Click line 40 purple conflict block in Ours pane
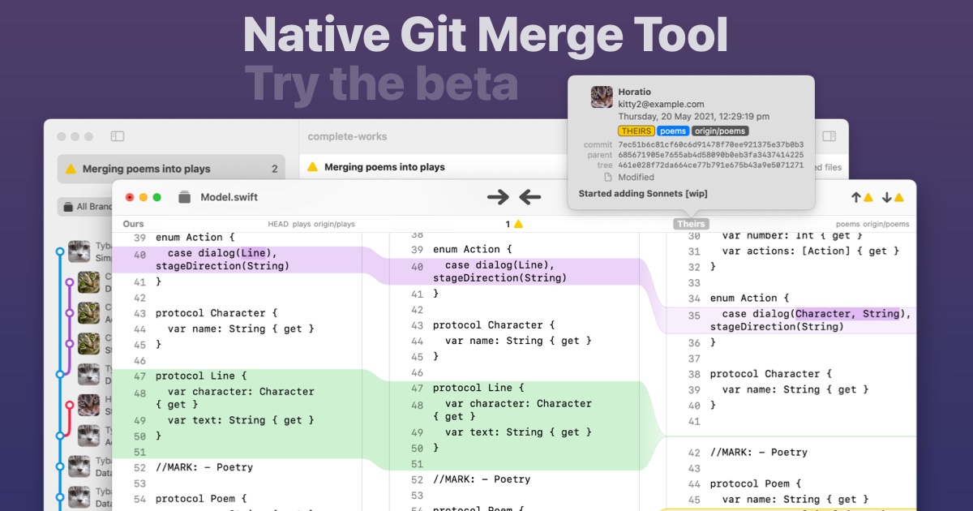The image size is (973, 511). [x=237, y=260]
